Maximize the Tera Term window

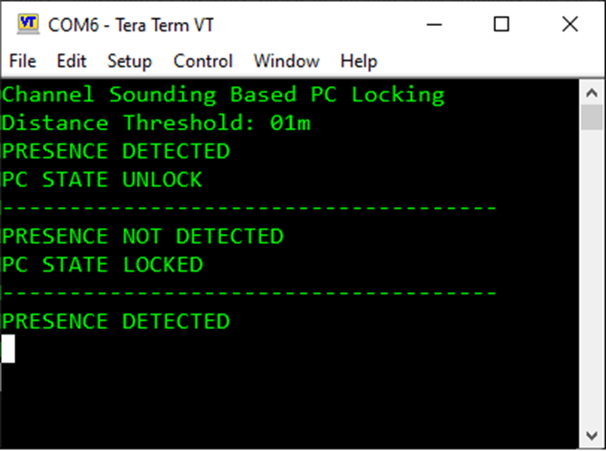coord(501,25)
